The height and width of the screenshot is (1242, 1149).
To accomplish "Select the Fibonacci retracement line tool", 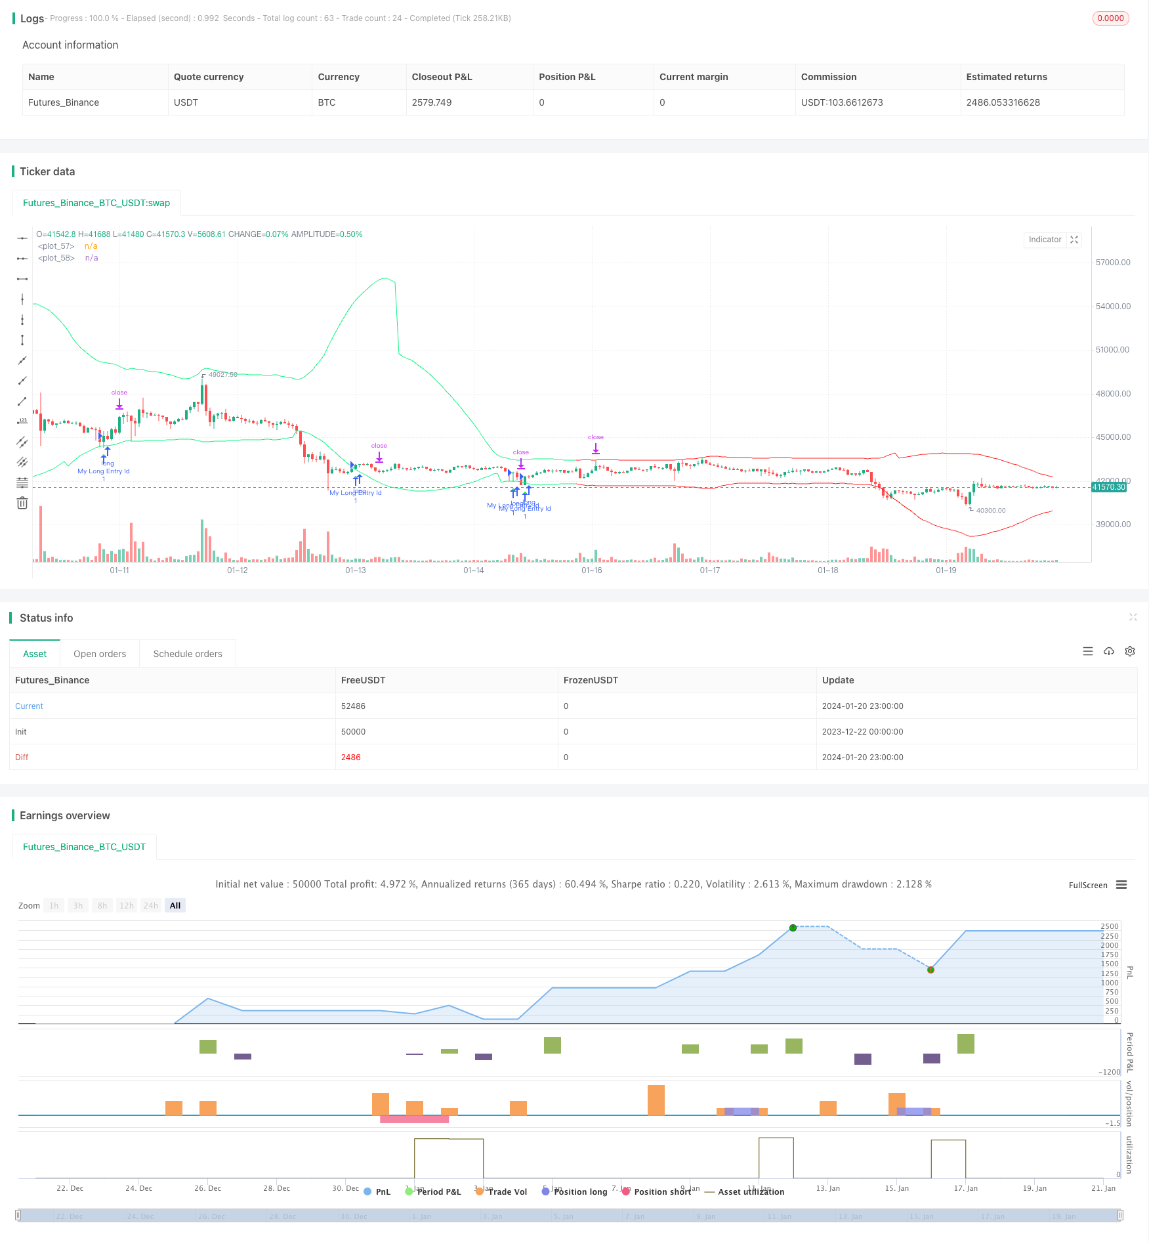I will point(22,482).
